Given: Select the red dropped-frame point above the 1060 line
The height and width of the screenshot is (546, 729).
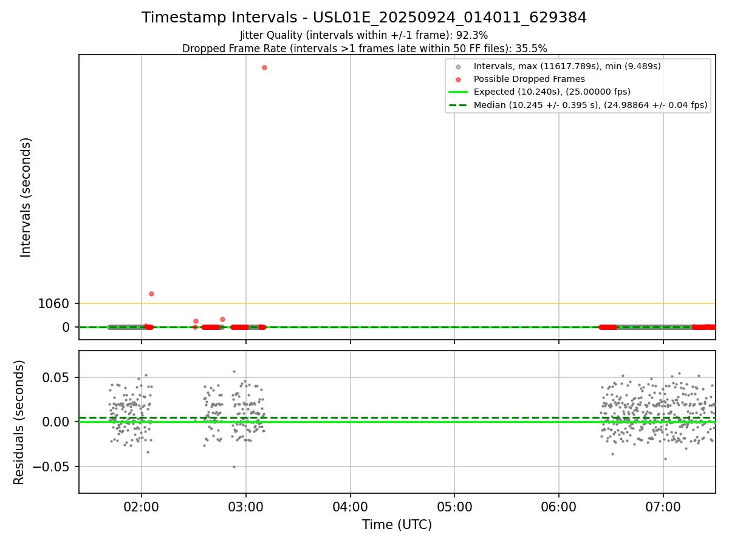Looking at the screenshot, I should tap(151, 294).
